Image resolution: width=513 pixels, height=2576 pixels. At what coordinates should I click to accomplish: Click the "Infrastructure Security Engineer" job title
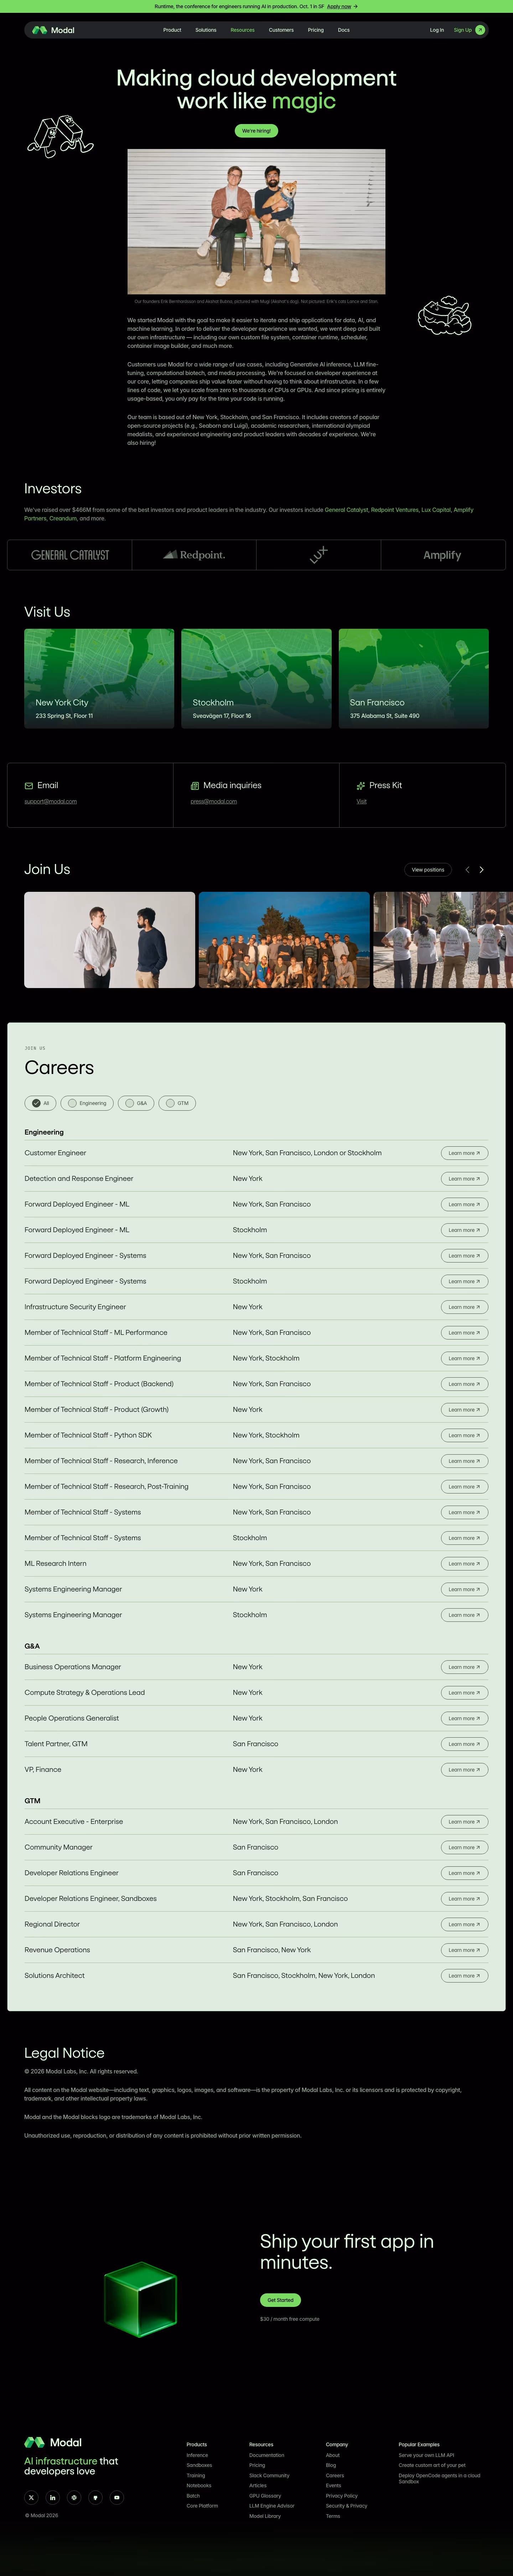(75, 1307)
